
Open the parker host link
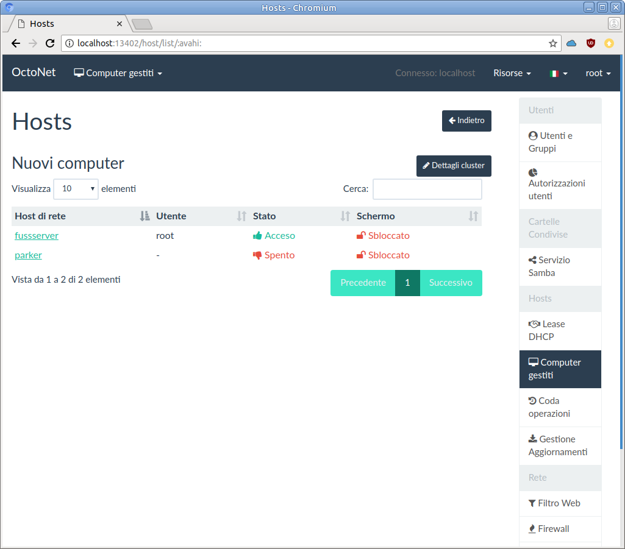coord(28,255)
